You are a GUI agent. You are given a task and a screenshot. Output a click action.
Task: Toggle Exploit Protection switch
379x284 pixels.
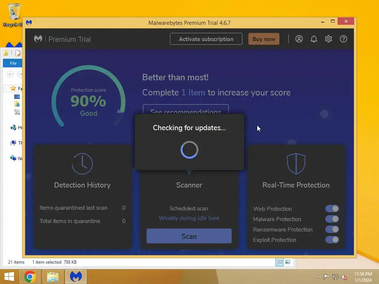pos(332,240)
